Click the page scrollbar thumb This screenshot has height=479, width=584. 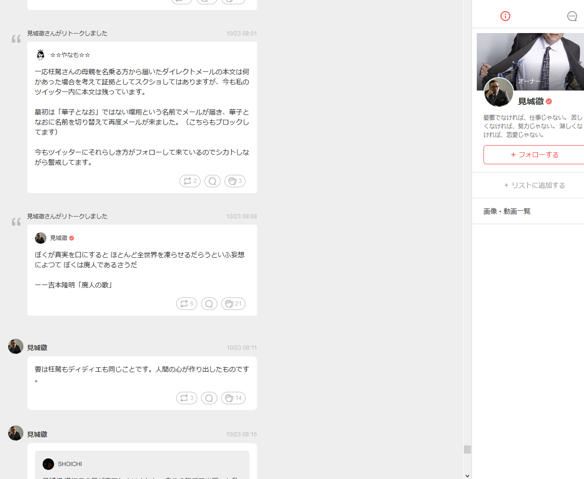(x=467, y=449)
